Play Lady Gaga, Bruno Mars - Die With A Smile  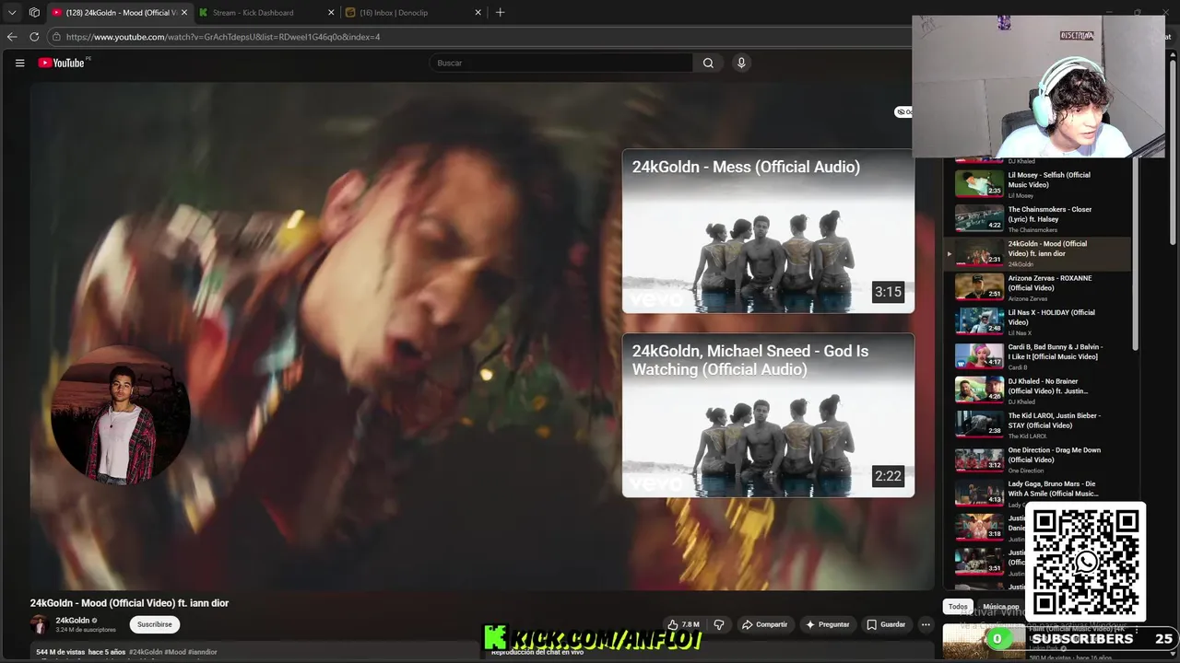[x=1037, y=494]
